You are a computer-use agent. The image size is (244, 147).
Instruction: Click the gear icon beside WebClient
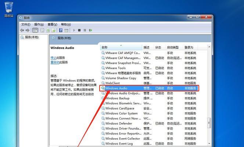pyautogui.click(x=103, y=83)
